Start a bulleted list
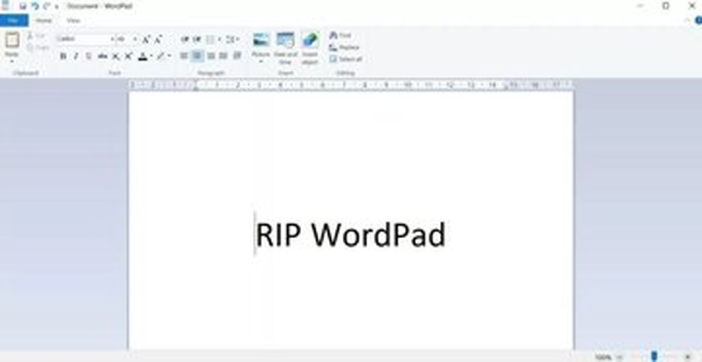The height and width of the screenshot is (362, 702). click(210, 39)
